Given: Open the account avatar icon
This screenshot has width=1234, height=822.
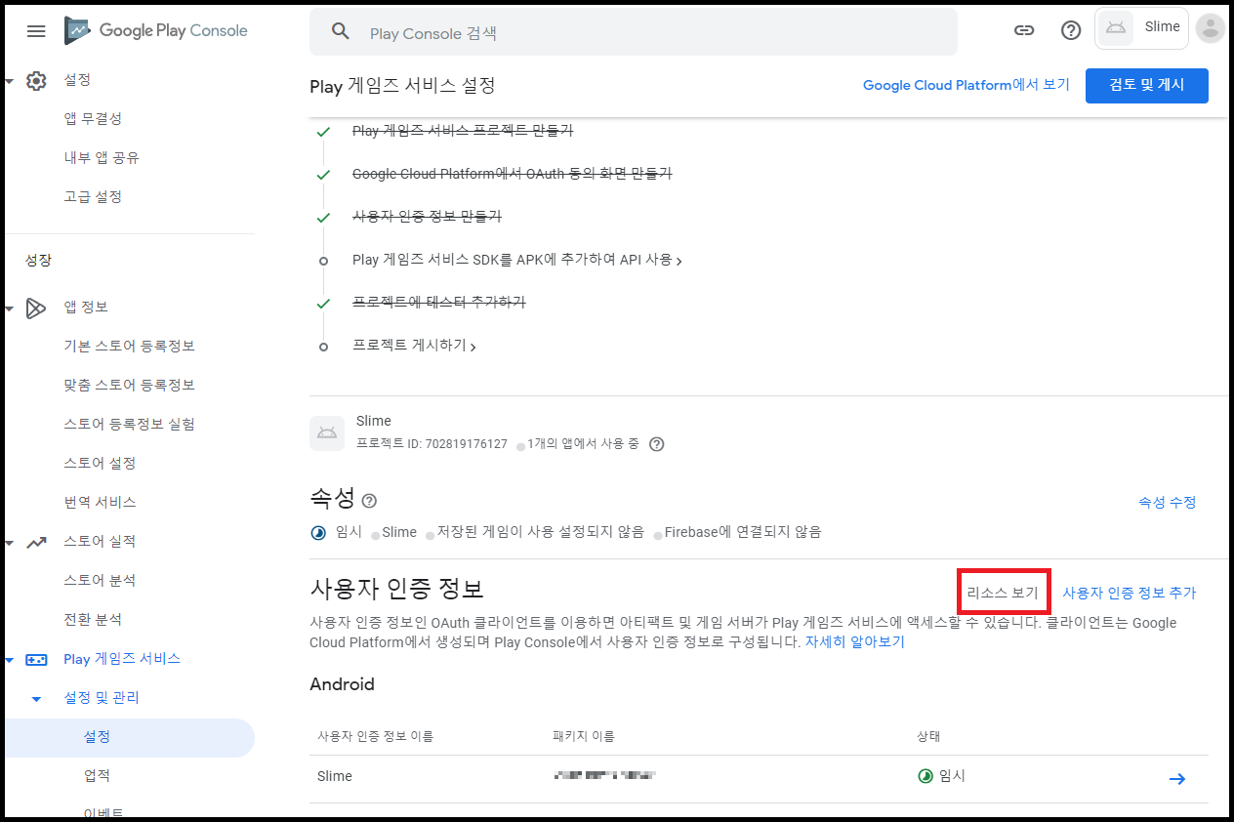Looking at the screenshot, I should [x=1210, y=28].
